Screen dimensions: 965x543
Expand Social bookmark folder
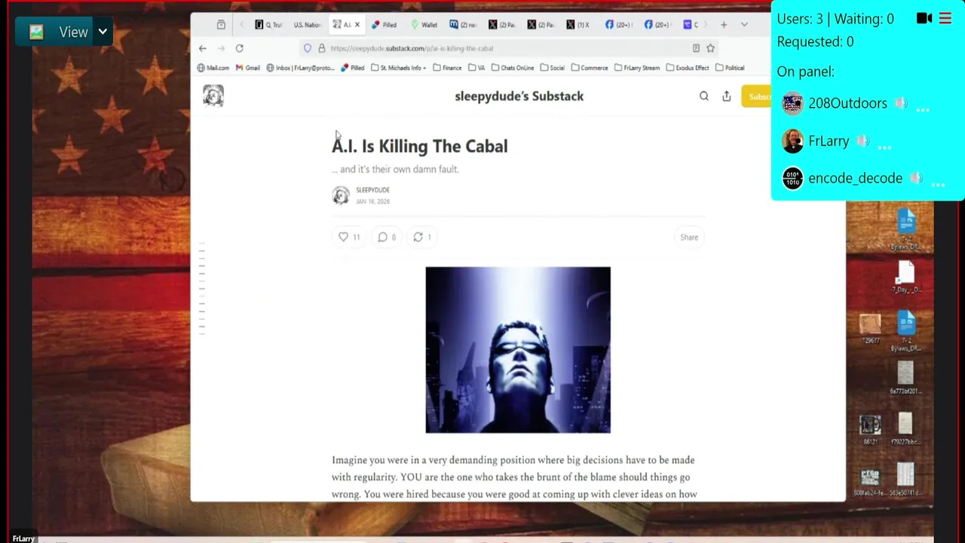click(552, 68)
